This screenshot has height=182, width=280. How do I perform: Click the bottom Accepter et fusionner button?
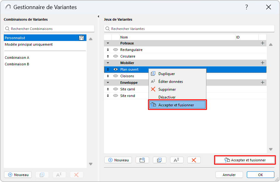tap(245, 160)
